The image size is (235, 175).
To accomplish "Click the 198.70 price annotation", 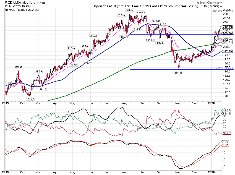I will click(84, 46).
